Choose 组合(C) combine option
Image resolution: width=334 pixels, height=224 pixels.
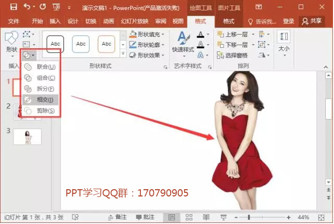[x=40, y=78]
